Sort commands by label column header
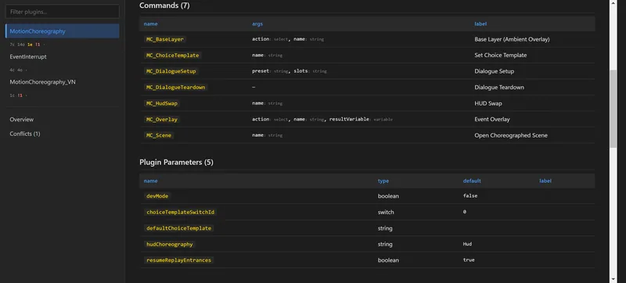Viewport: 626px width, 283px height. pyautogui.click(x=480, y=24)
